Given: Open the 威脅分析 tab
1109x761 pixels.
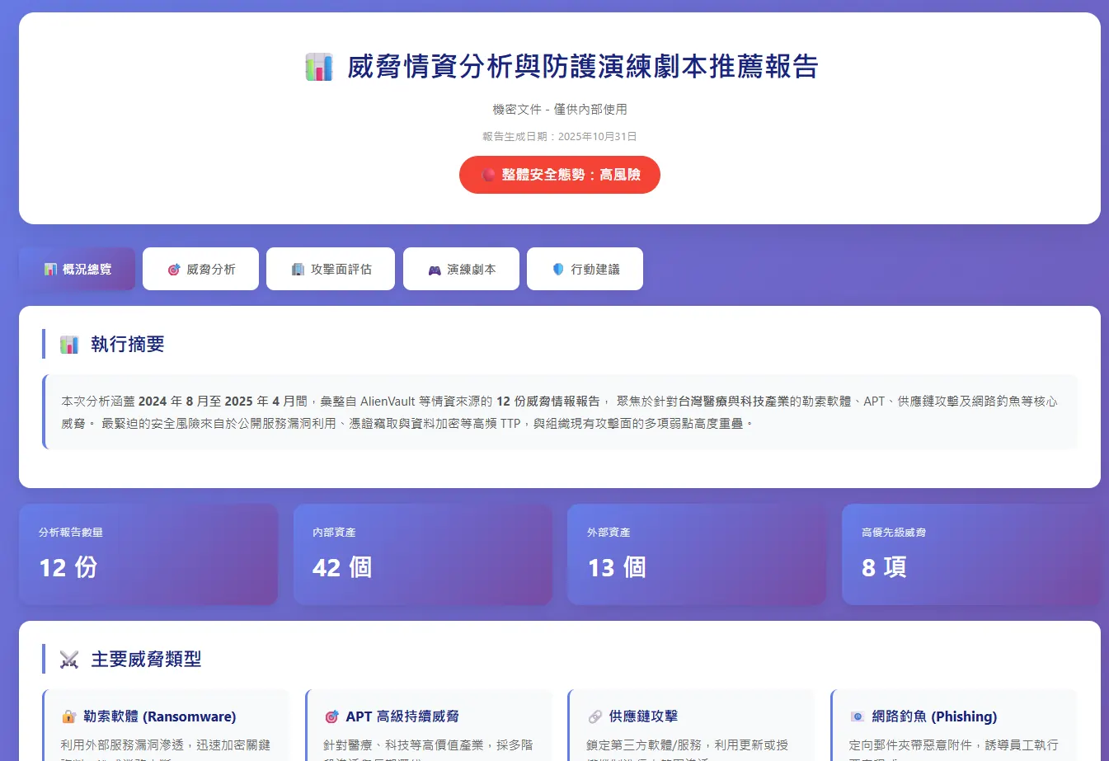Looking at the screenshot, I should click(200, 269).
